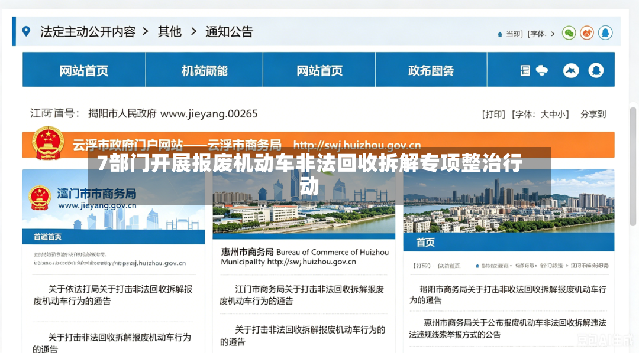Click the 分享到 share link
The image size is (639, 353).
click(x=593, y=115)
